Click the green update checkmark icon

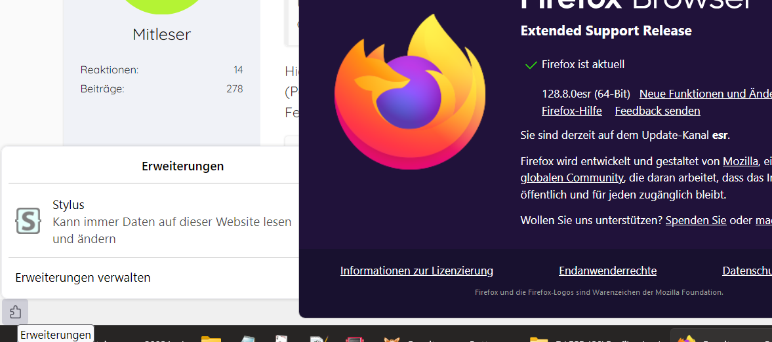531,65
